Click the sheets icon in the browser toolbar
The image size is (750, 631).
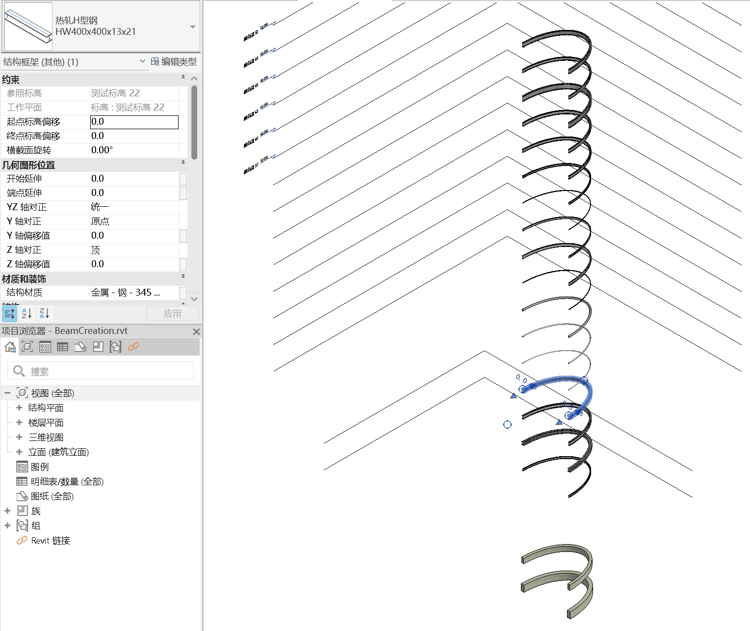click(80, 347)
